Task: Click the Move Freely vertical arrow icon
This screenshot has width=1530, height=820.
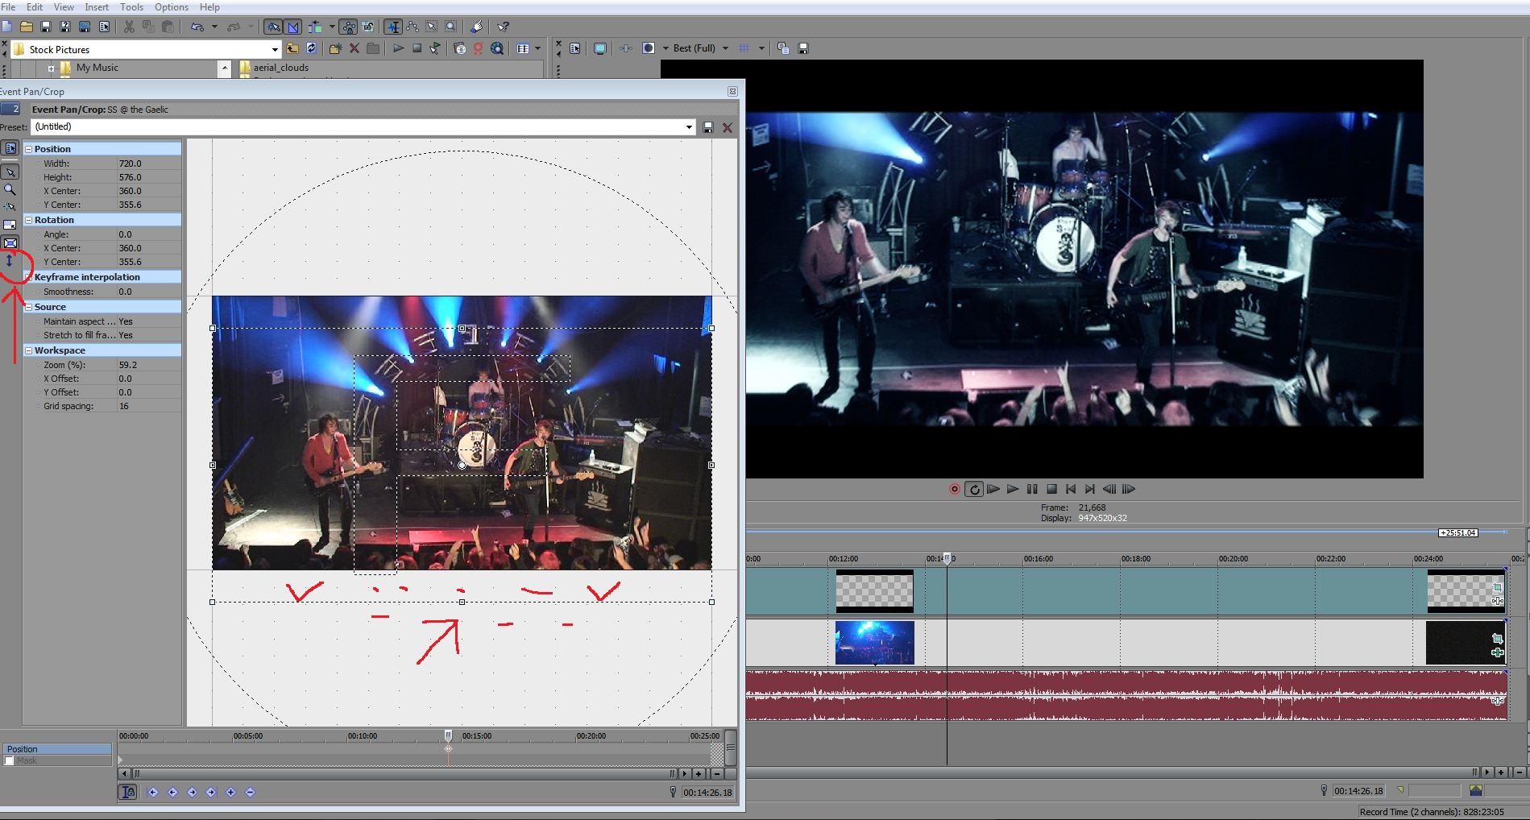Action: tap(10, 261)
